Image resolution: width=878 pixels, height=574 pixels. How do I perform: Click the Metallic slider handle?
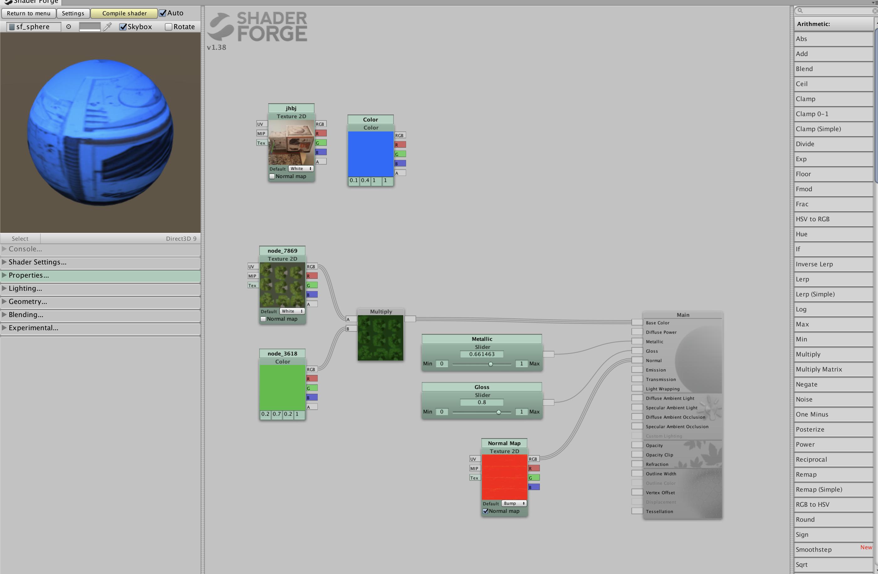pos(490,364)
